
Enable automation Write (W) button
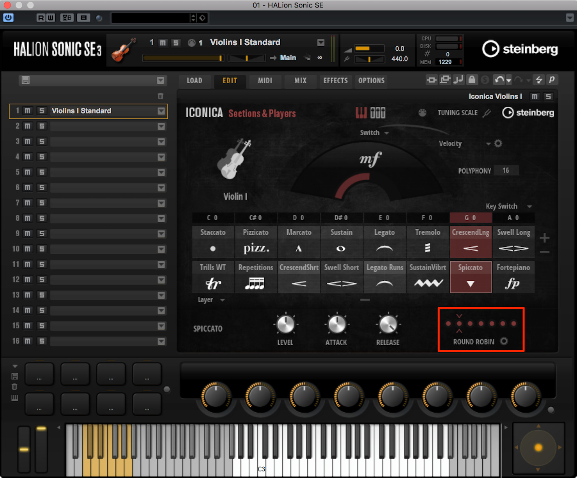click(x=50, y=18)
